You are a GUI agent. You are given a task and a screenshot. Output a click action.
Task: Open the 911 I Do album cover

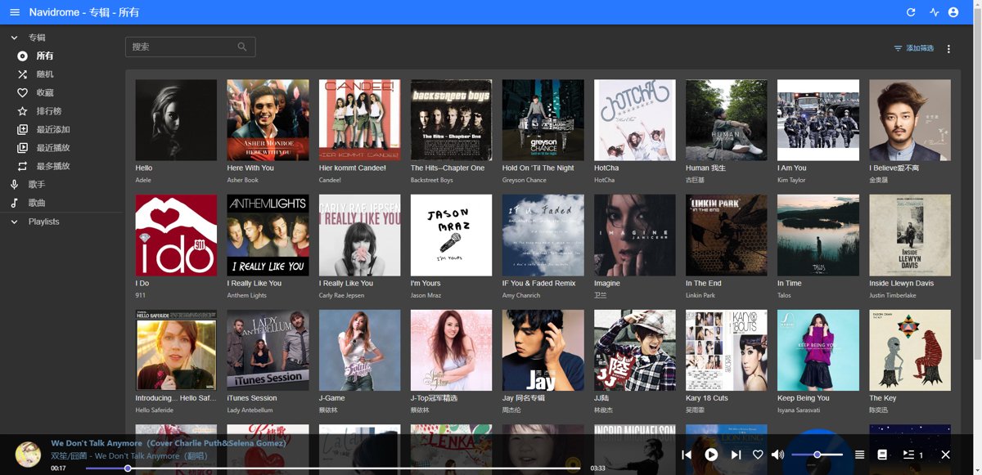[x=176, y=235]
